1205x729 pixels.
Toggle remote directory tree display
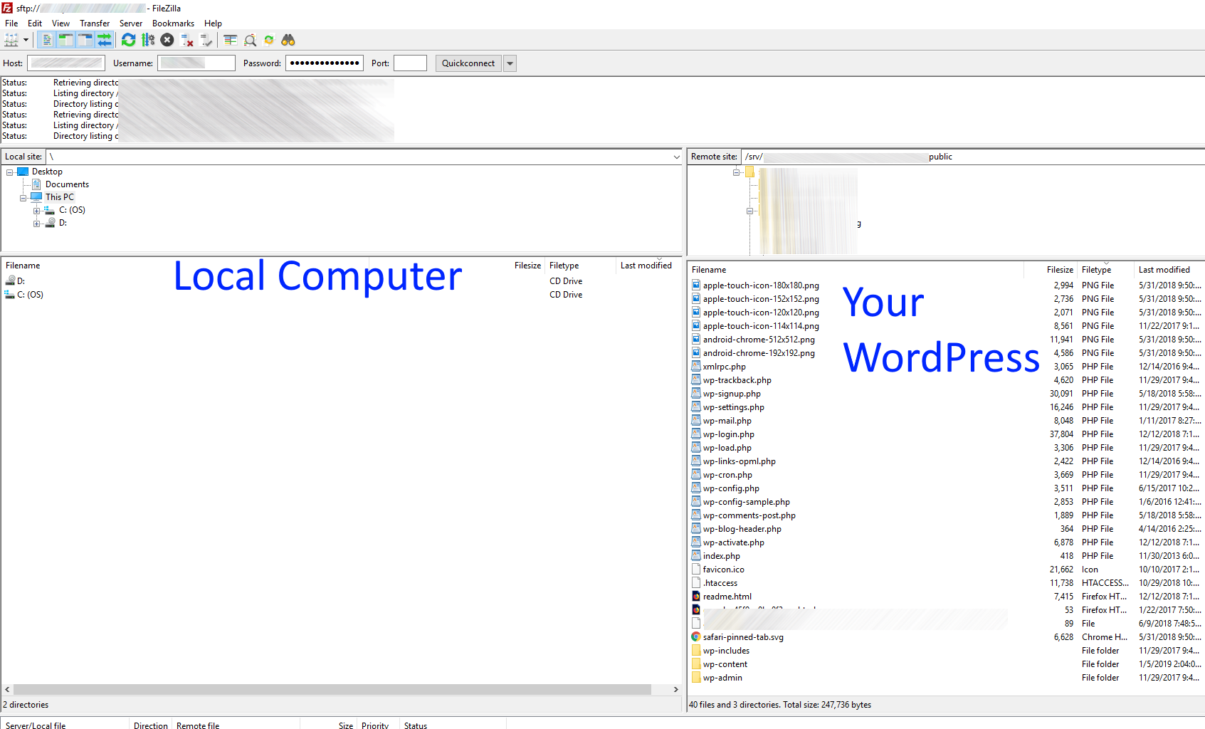(85, 40)
